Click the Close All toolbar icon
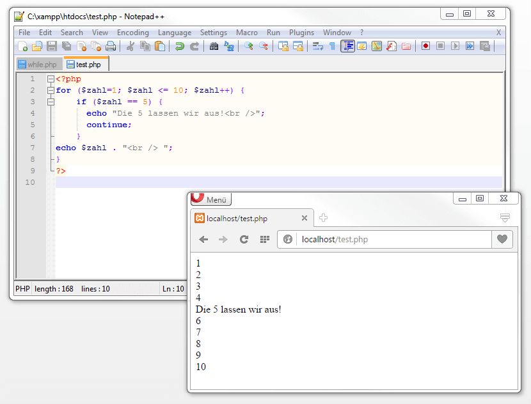This screenshot has height=404, width=531. tap(96, 46)
